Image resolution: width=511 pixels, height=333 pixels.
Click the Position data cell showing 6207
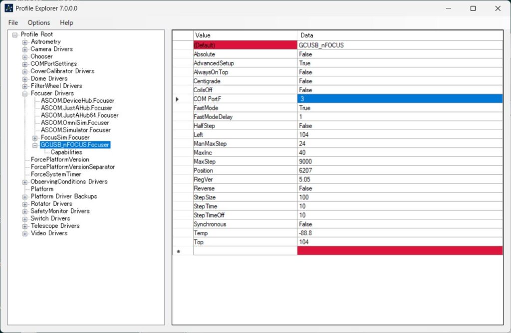399,170
